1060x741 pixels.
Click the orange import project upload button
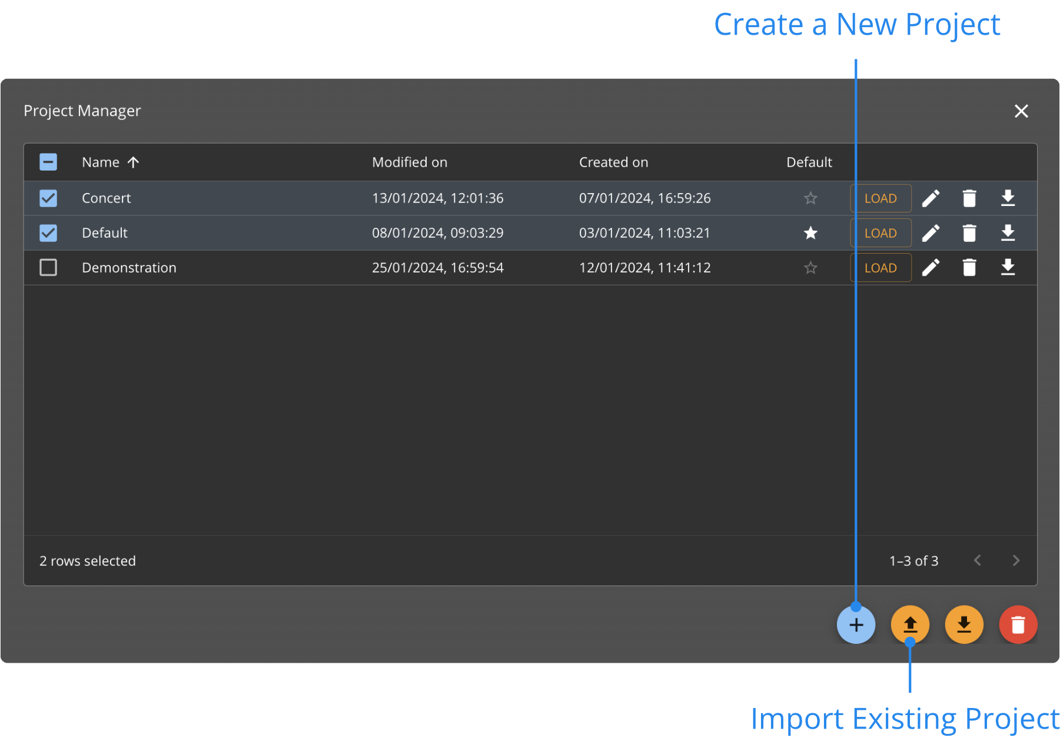point(910,624)
